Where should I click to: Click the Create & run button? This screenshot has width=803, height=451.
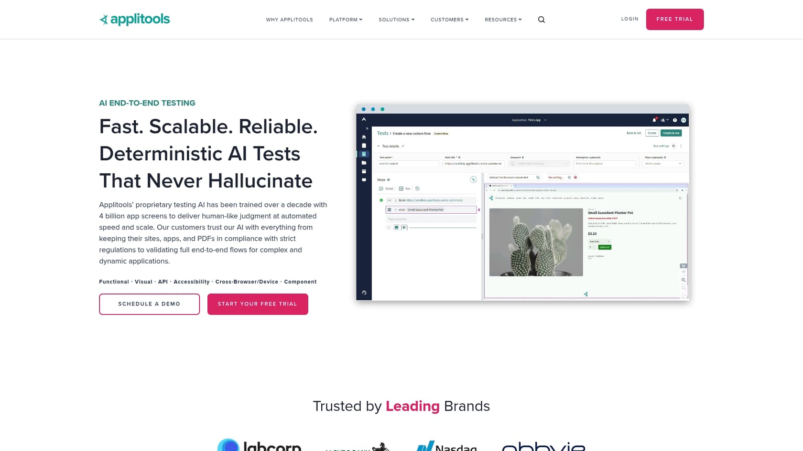[x=671, y=133]
